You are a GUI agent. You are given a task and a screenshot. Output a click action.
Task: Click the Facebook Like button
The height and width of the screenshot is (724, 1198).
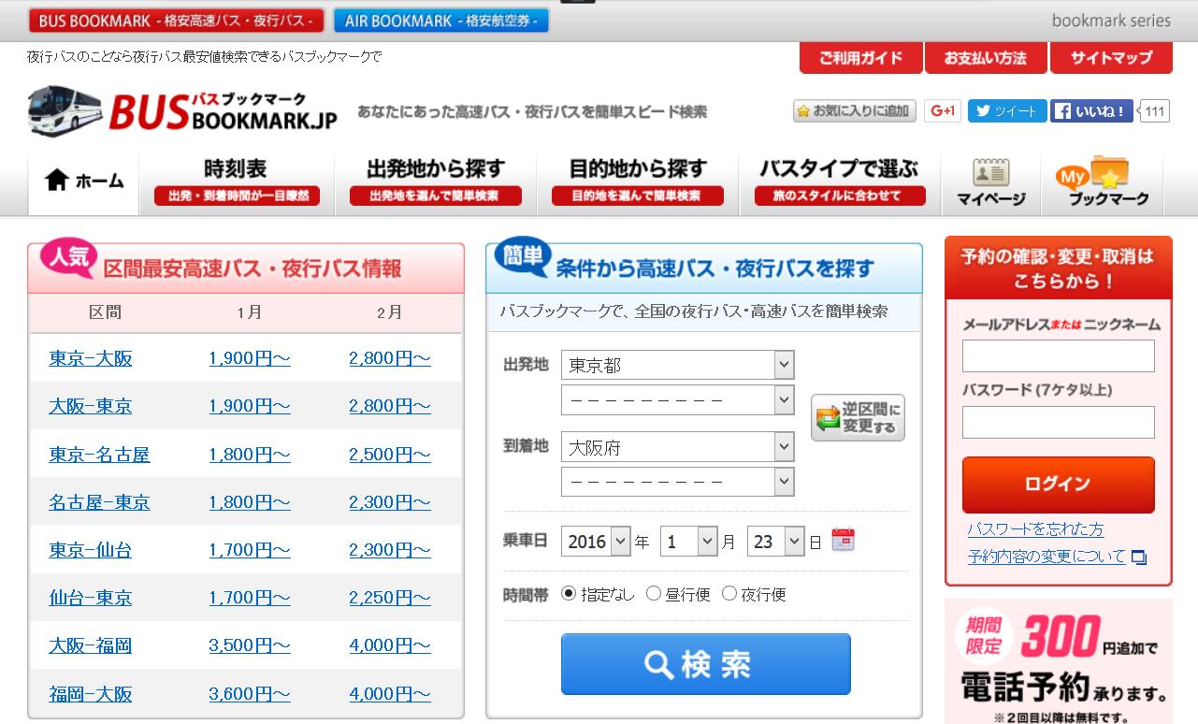click(1091, 111)
